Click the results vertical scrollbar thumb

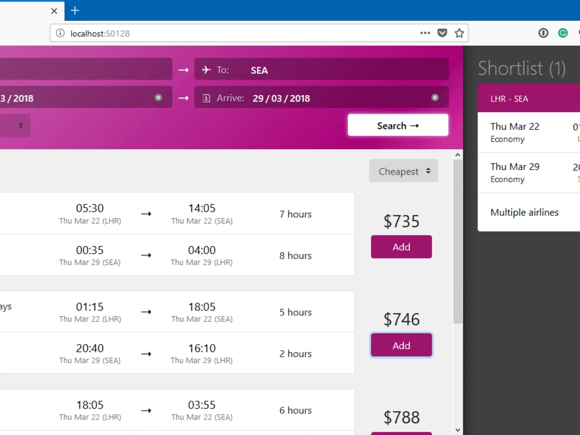[458, 241]
